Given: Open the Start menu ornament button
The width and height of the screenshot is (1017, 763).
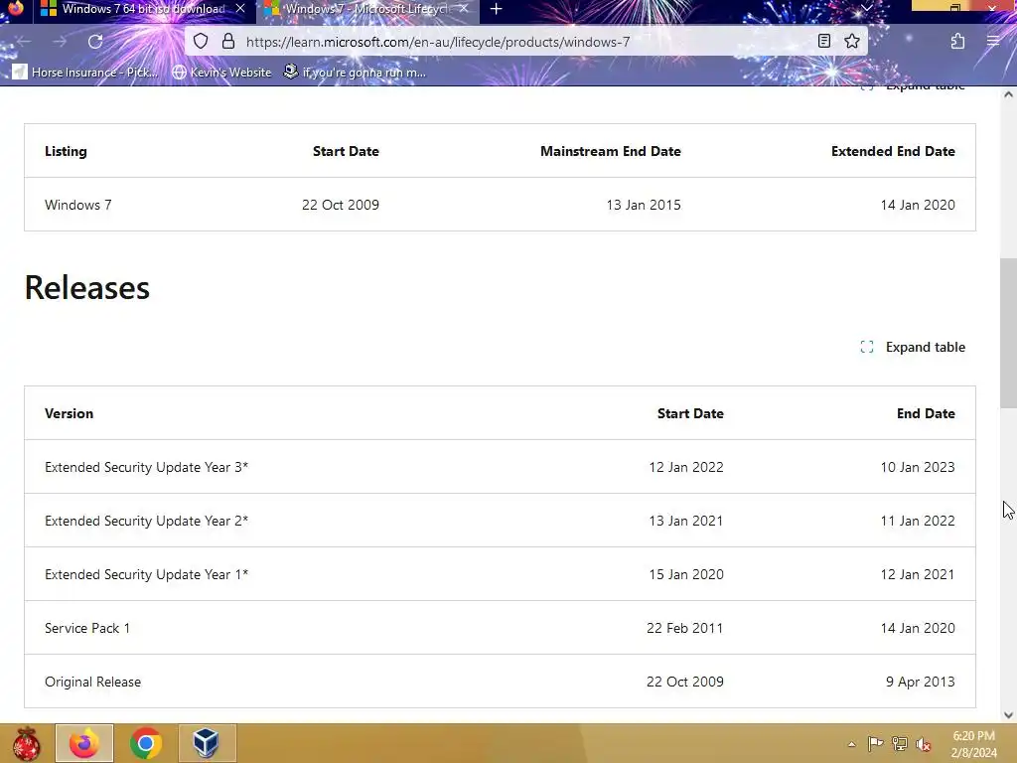Looking at the screenshot, I should tap(26, 743).
